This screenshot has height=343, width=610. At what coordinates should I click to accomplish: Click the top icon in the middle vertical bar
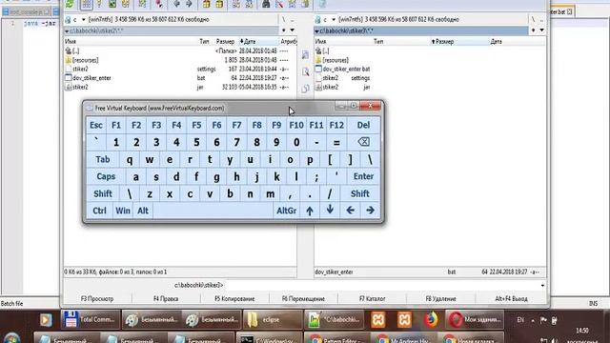click(305, 55)
